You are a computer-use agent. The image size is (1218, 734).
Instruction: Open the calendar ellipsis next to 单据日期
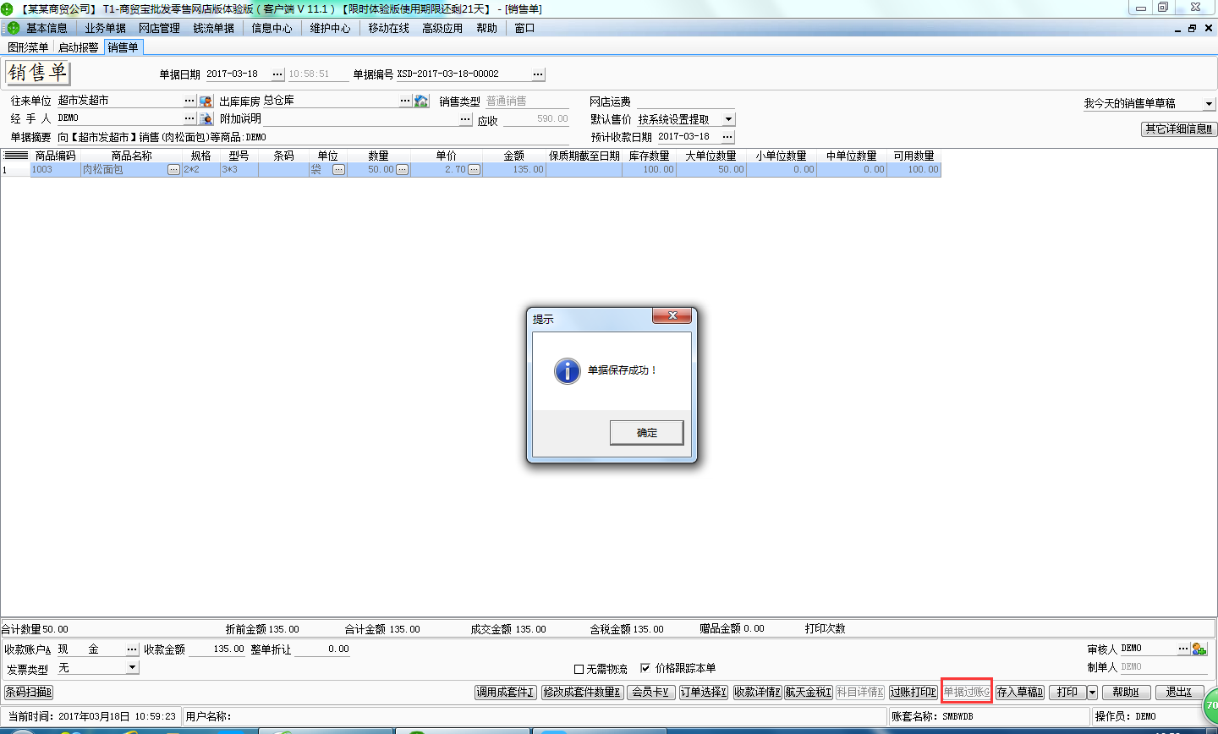[277, 74]
